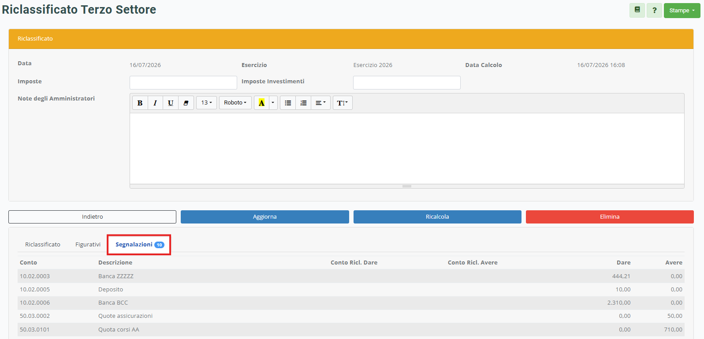Open the paragraph alignment dropdown
Image resolution: width=704 pixels, height=339 pixels.
(320, 103)
